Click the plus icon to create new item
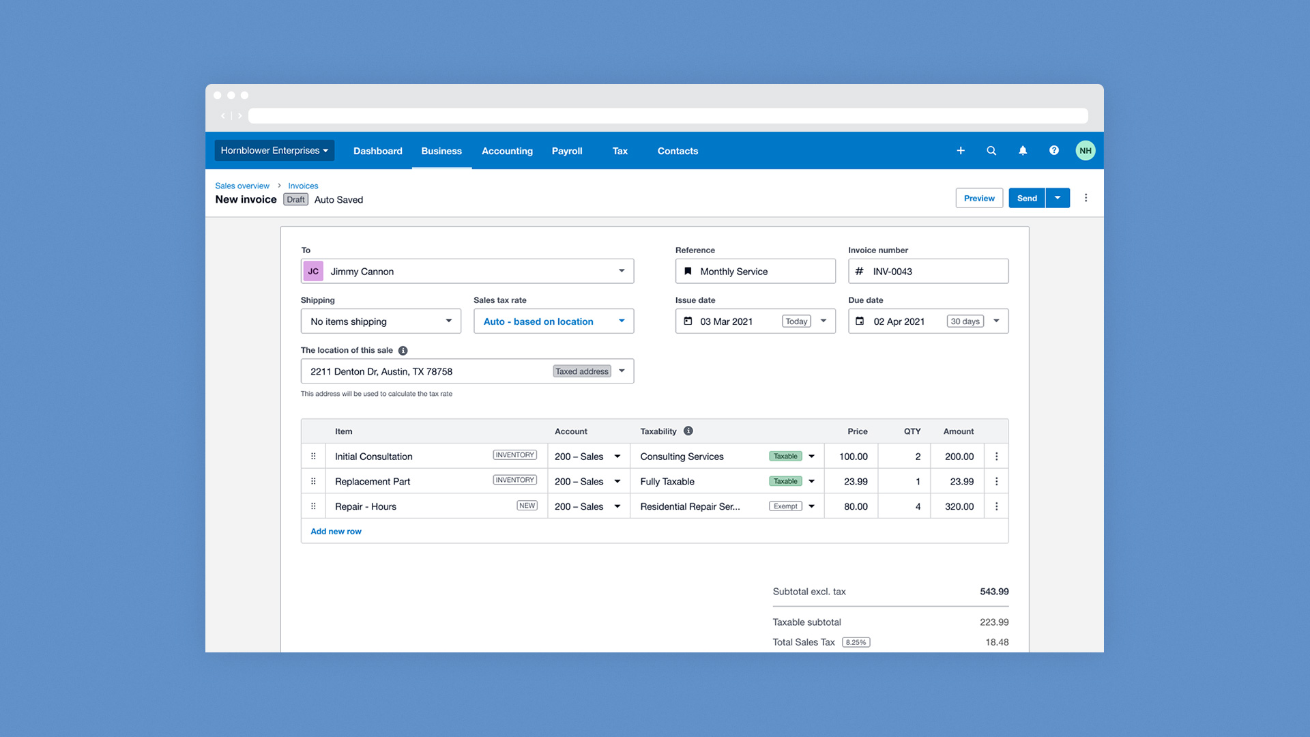 pyautogui.click(x=961, y=151)
